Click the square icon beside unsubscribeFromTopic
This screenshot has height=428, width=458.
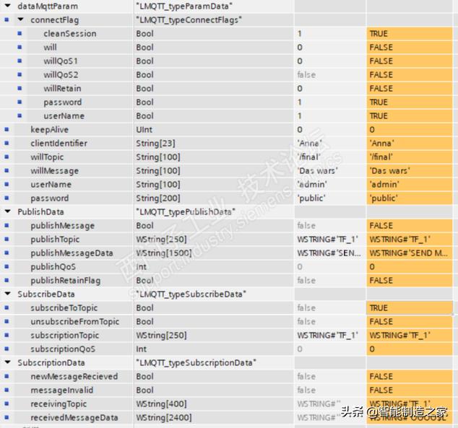point(7,321)
